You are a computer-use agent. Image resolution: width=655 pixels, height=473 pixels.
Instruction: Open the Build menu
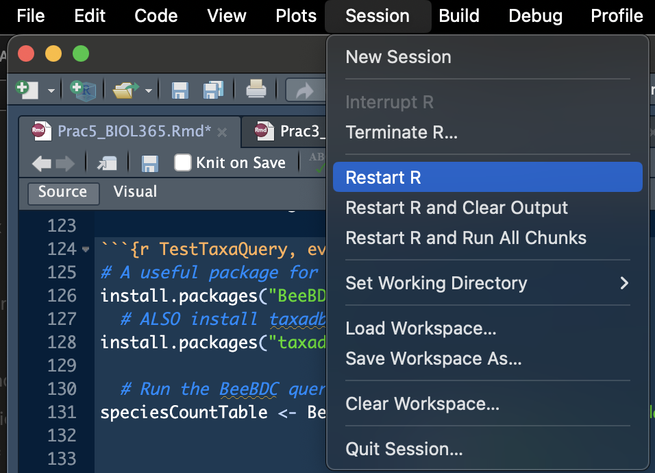458,16
